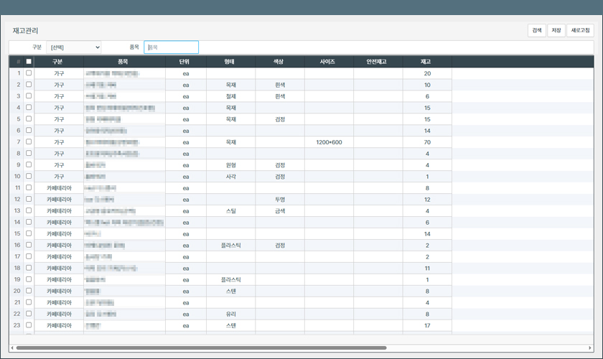Open the 구분 dropdown showing [선택]
This screenshot has width=603, height=359.
74,47
